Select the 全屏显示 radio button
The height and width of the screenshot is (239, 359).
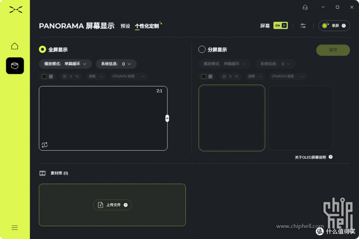42,49
